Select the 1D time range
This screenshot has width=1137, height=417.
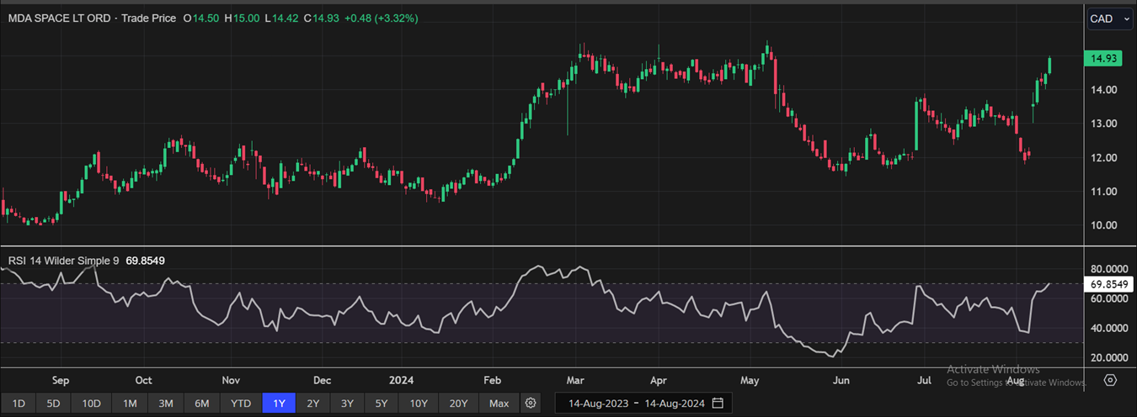tap(19, 404)
